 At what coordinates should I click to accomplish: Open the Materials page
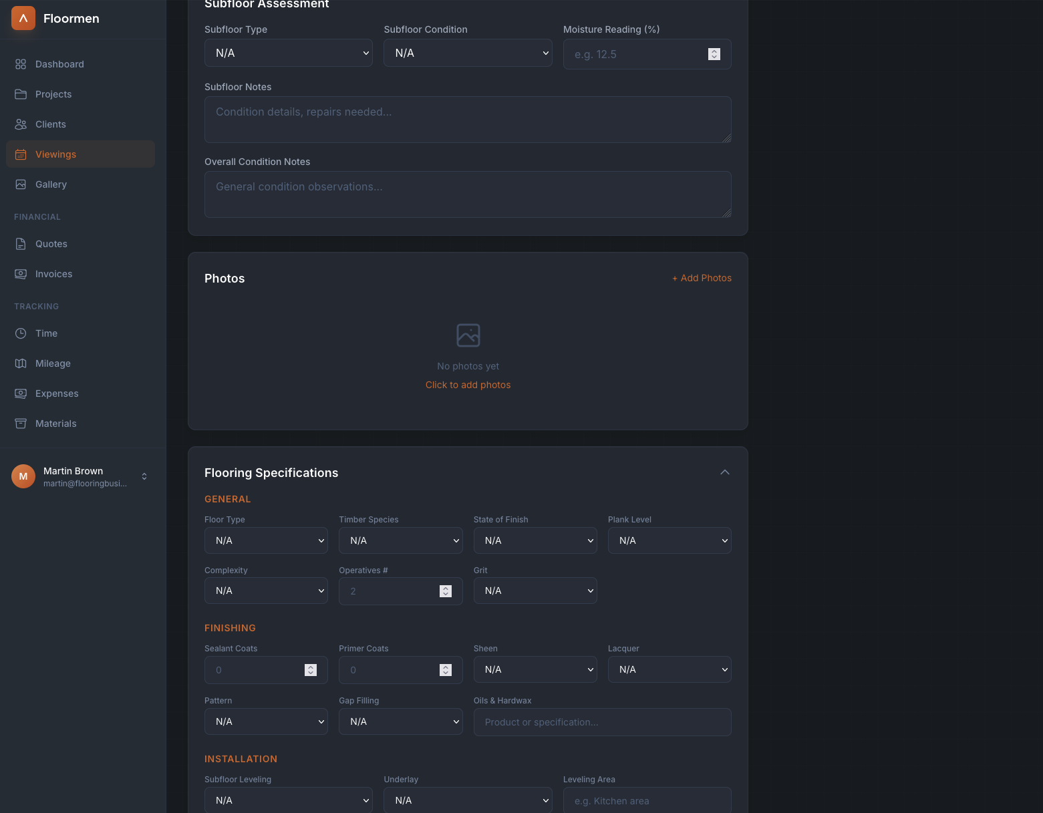pyautogui.click(x=55, y=424)
